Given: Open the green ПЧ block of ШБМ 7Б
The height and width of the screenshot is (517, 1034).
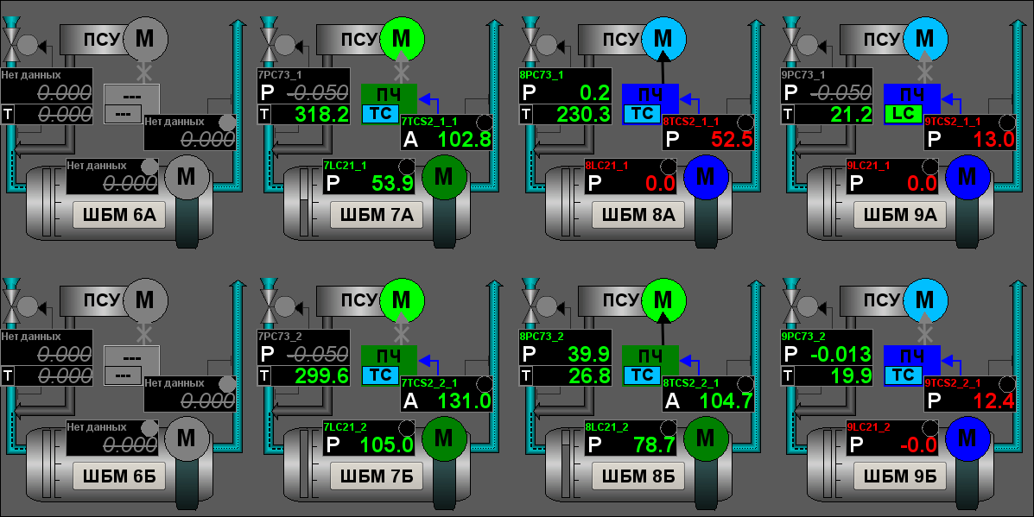Looking at the screenshot, I should 389,356.
